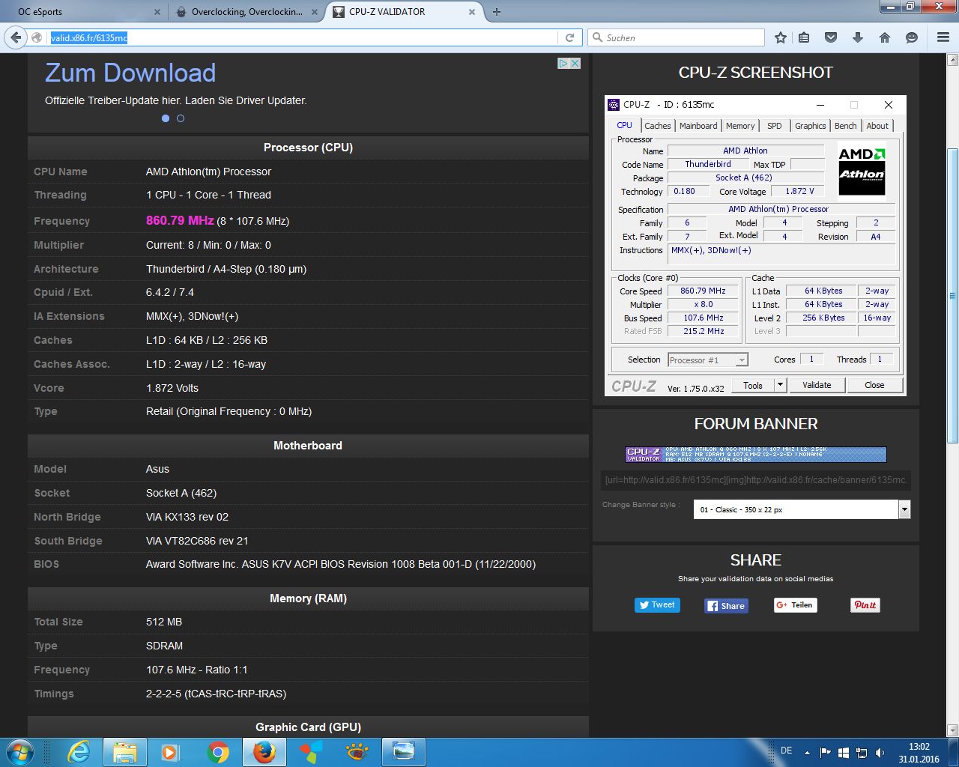Close the OC eSports tab

[x=157, y=12]
